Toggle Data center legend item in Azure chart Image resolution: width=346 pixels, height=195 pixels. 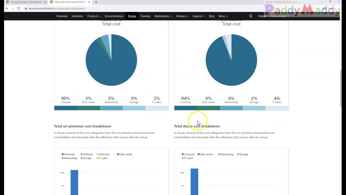[205, 154]
